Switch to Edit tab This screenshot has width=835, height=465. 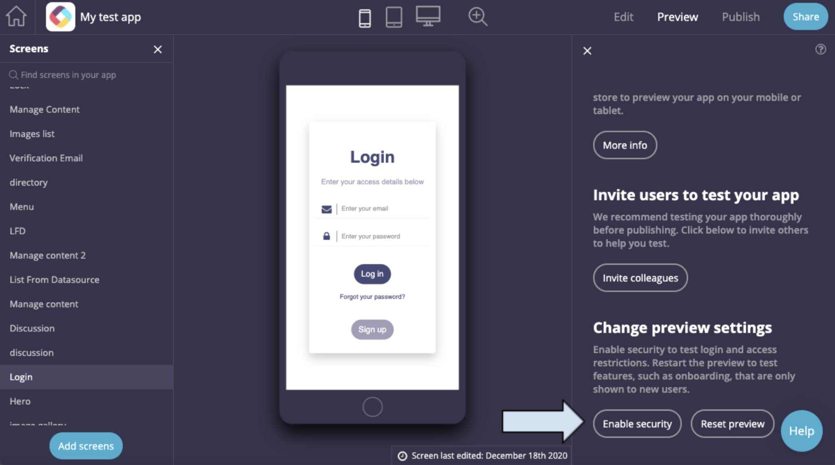(x=624, y=17)
